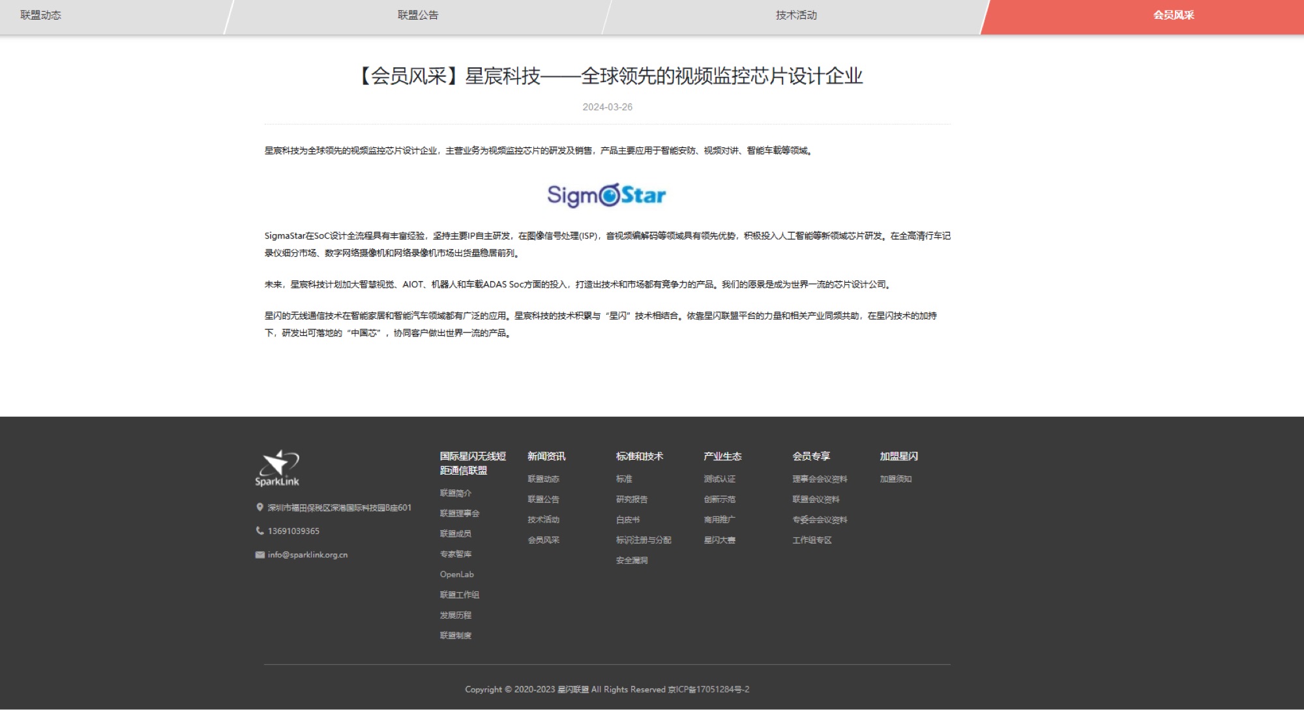
Task: Click the 标准和技术 footer heading
Action: 639,456
